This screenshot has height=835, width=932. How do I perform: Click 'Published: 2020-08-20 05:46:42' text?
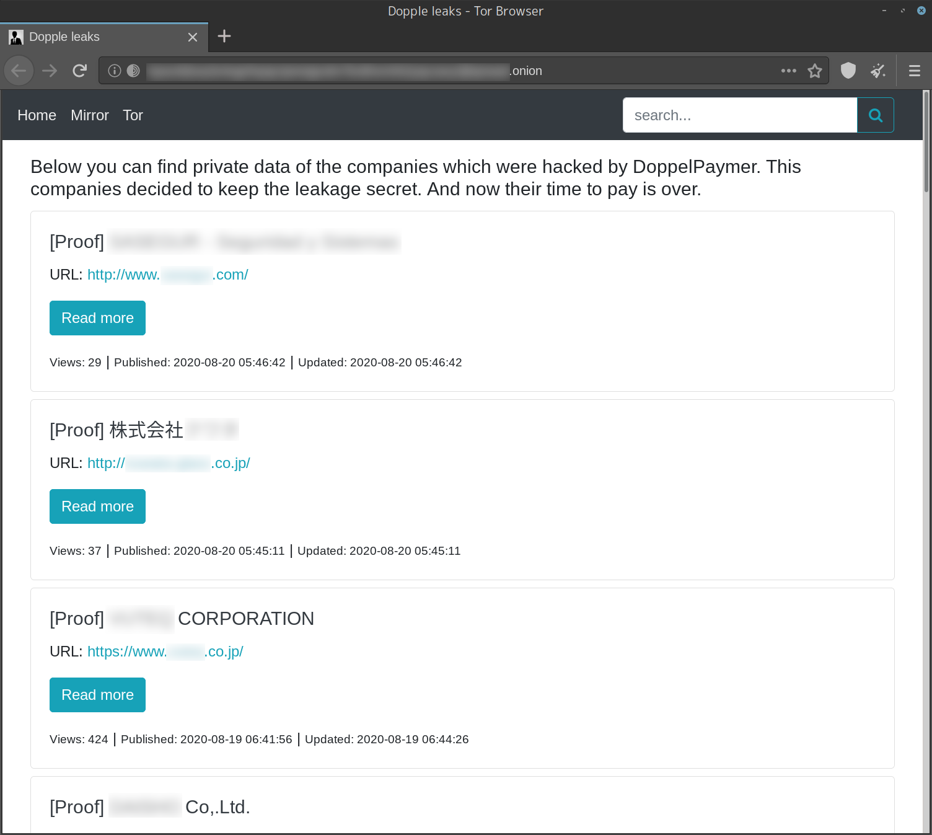[x=200, y=363]
